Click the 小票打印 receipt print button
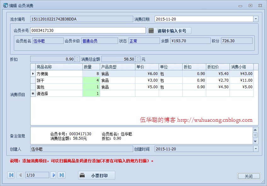 pyautogui.click(x=97, y=175)
